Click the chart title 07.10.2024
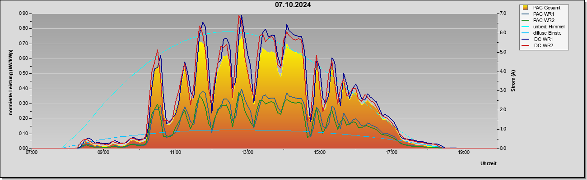The height and width of the screenshot is (180, 587). pyautogui.click(x=293, y=5)
